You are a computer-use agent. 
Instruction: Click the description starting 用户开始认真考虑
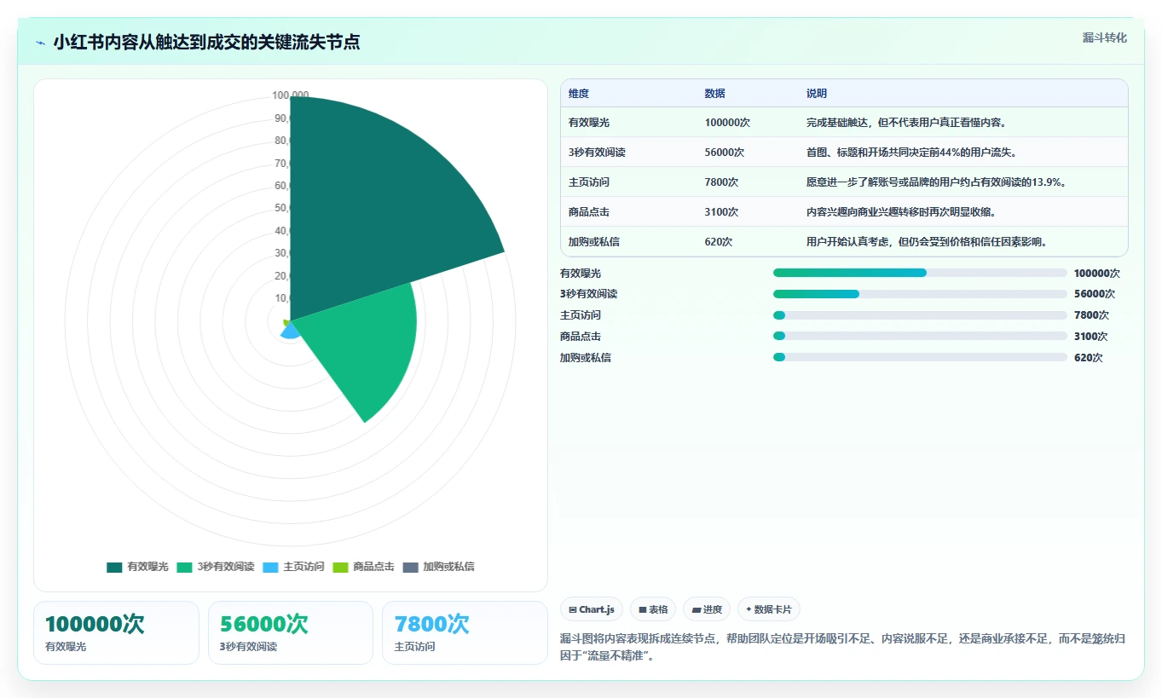click(927, 242)
